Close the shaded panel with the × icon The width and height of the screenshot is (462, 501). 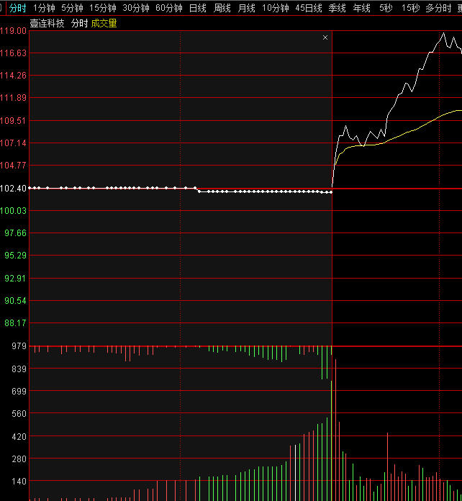tap(325, 37)
